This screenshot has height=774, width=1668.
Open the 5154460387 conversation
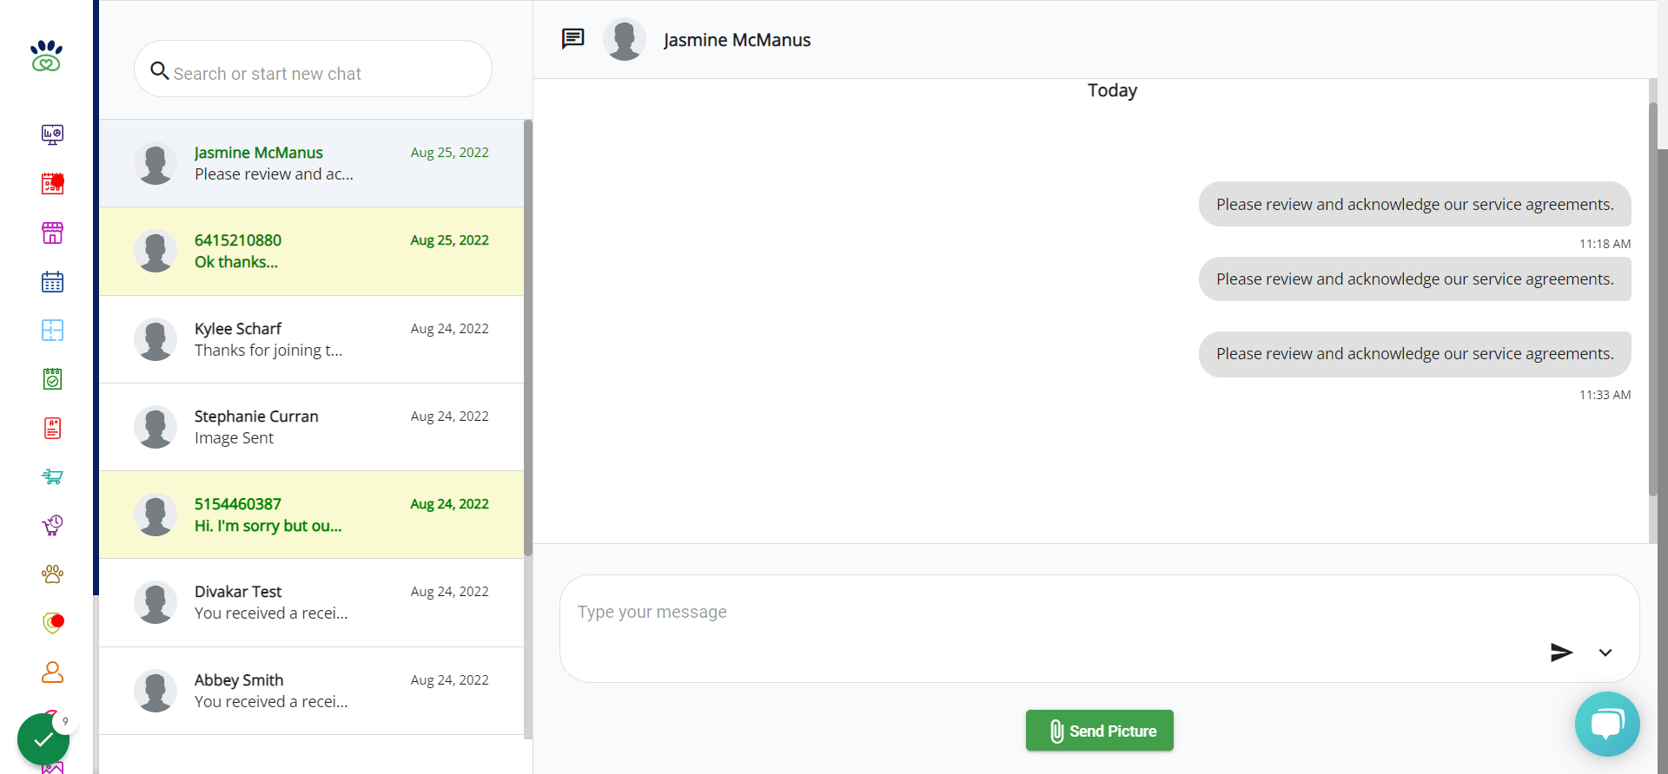(x=311, y=515)
